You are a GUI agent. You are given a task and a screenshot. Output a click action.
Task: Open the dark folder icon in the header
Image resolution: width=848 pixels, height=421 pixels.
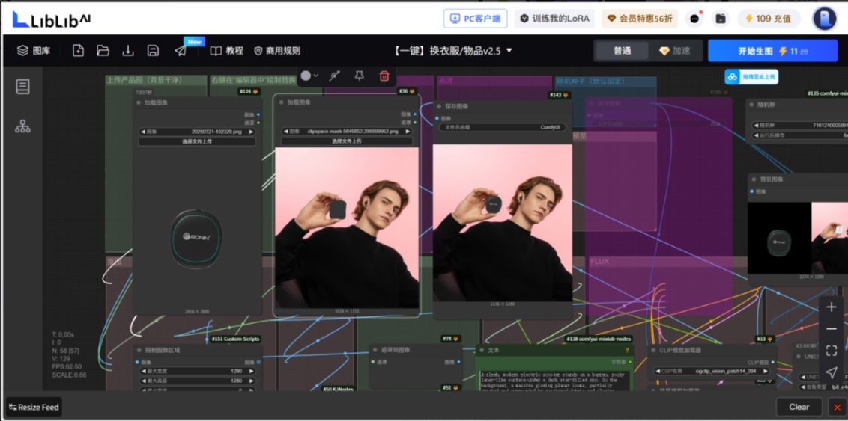721,19
